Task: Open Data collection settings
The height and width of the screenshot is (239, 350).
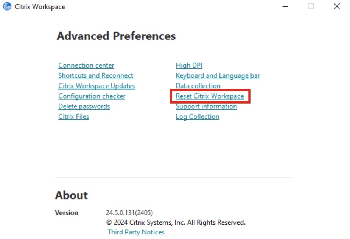Action: click(198, 86)
